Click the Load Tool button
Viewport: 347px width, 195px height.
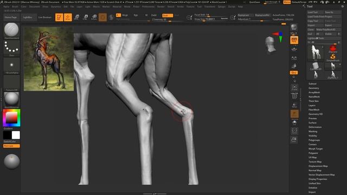click(x=316, y=12)
